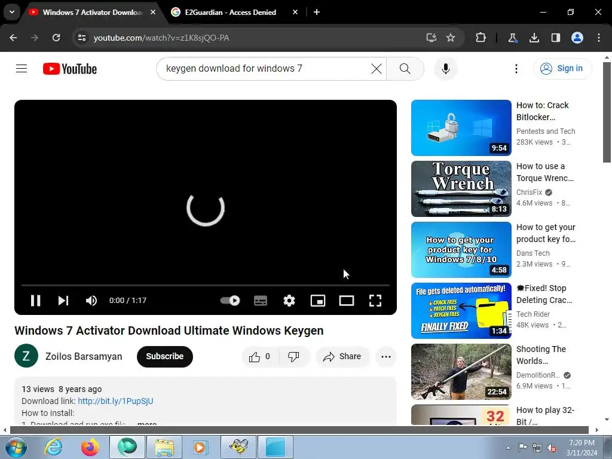Open the taskbar clock showing 7:20 PM
Screen dimensions: 612x459
pos(582,448)
